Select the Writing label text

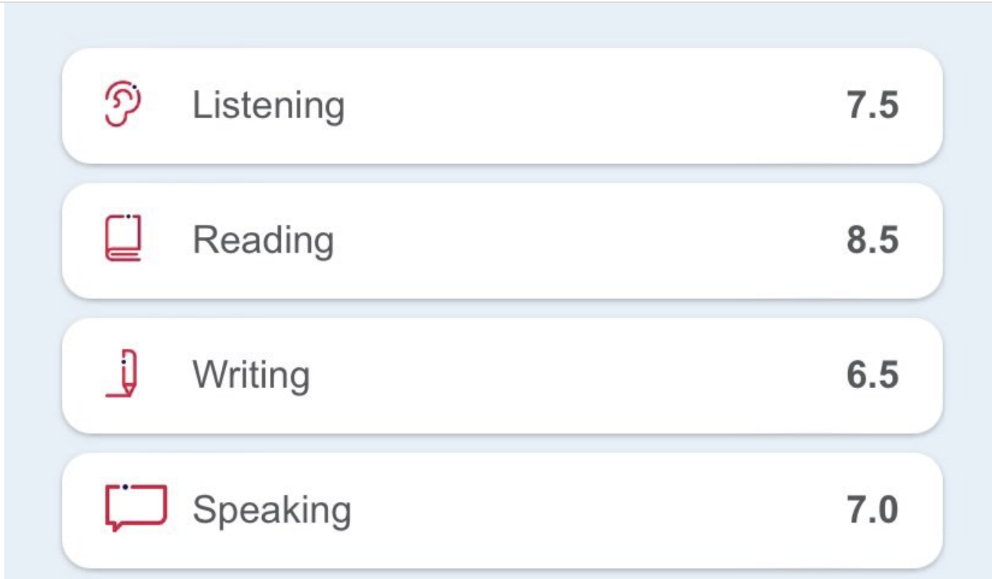(251, 375)
